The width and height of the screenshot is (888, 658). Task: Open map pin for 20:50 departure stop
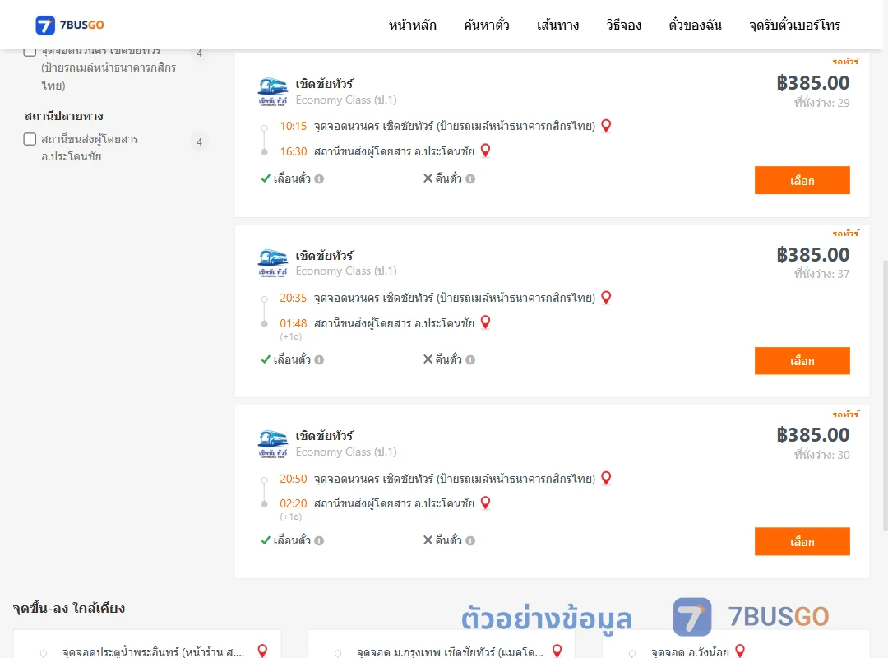606,479
